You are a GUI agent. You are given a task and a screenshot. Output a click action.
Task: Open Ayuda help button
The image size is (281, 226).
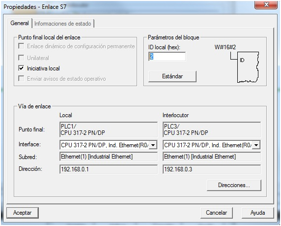pos(258,213)
